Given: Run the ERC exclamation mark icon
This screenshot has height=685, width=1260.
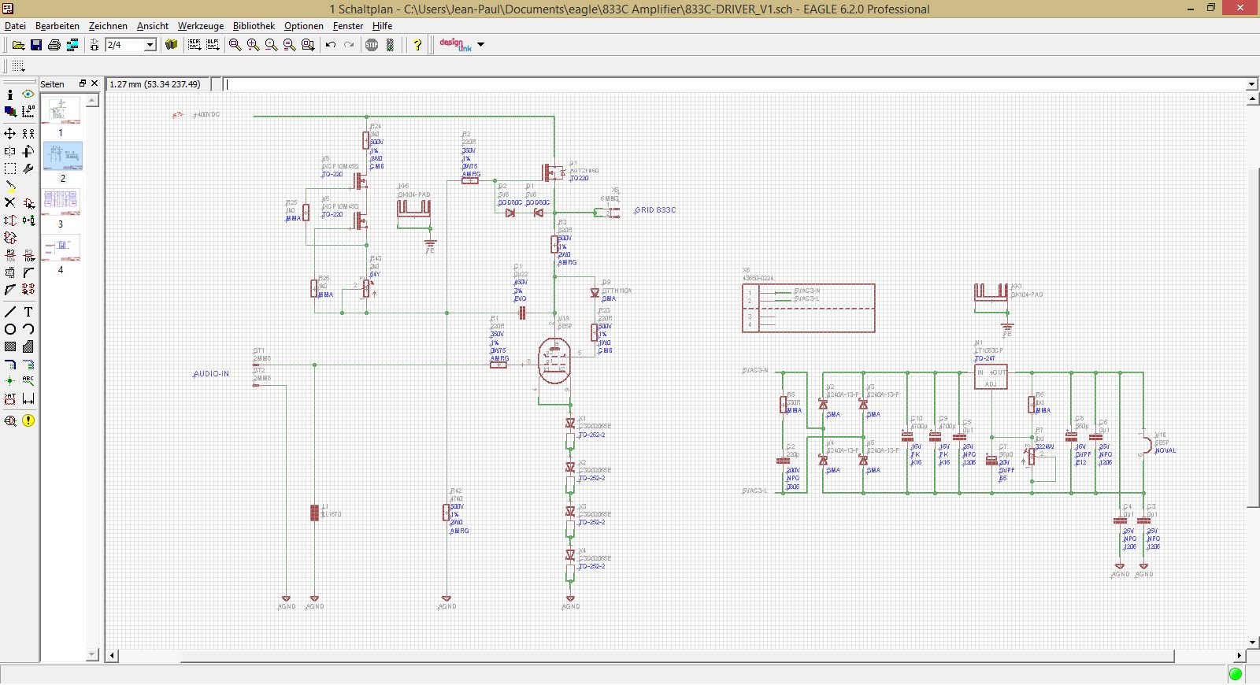Looking at the screenshot, I should click(28, 420).
